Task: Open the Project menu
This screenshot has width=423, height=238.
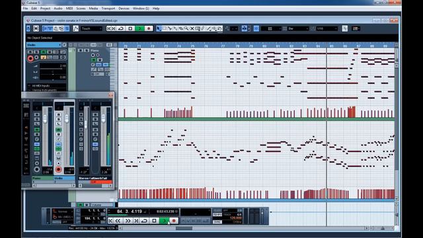Action: point(46,9)
